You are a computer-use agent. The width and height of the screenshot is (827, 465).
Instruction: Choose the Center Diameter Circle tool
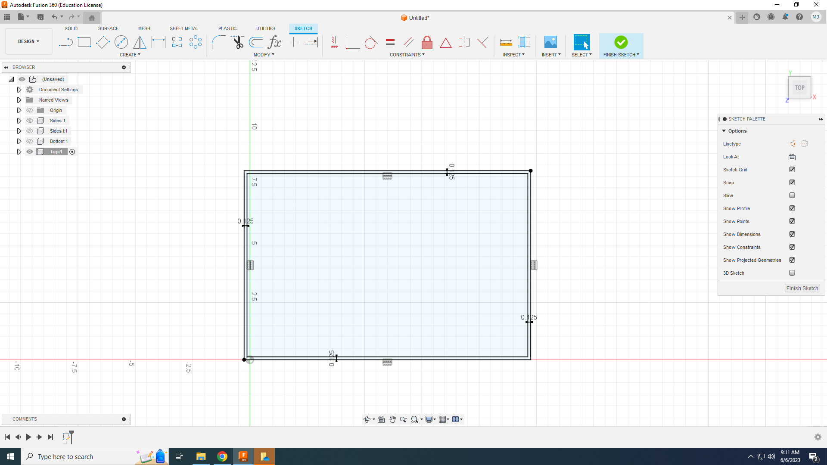121,42
